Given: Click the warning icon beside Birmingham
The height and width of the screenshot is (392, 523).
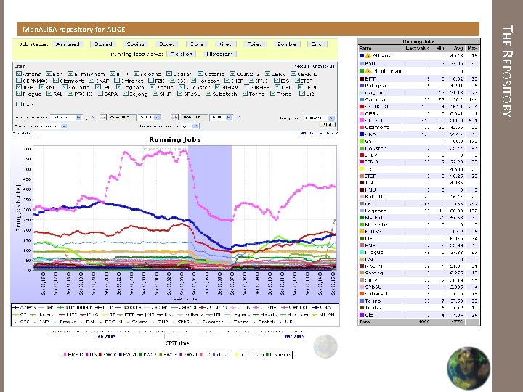Looking at the screenshot, I should pos(368,71).
